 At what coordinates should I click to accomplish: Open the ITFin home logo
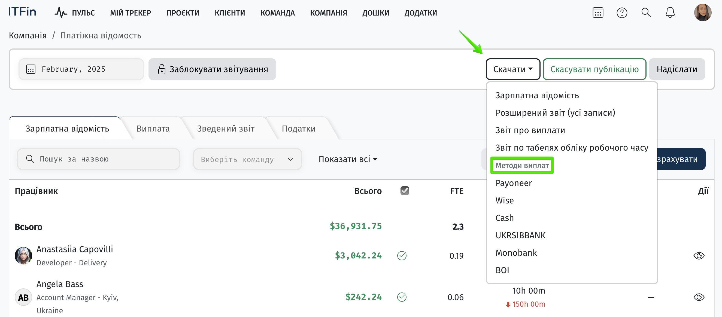click(22, 12)
